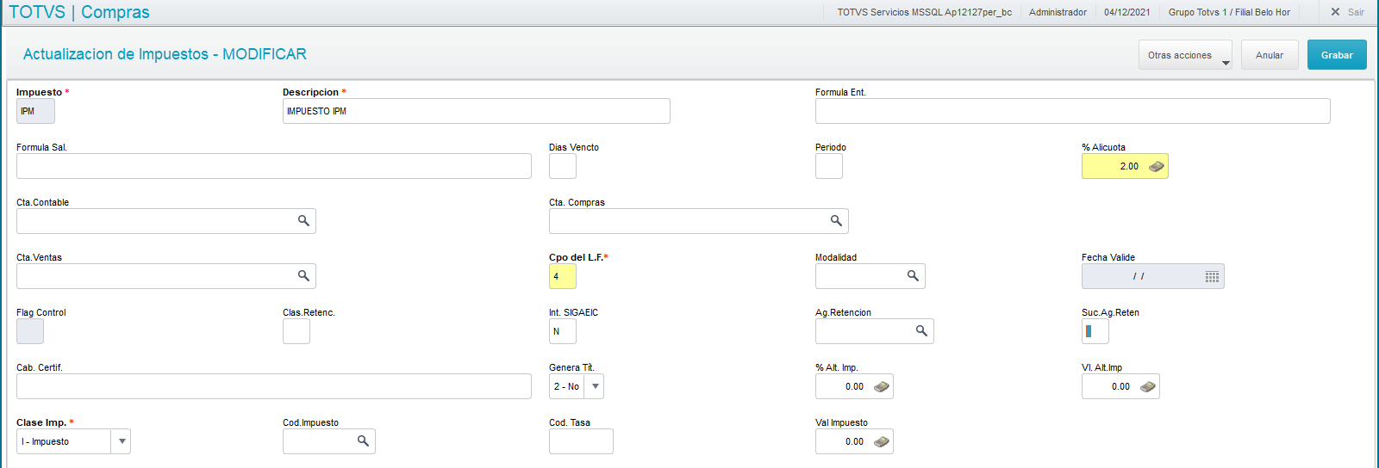Click the Modalidad magnifier icon
1379x468 pixels.
[x=913, y=276]
